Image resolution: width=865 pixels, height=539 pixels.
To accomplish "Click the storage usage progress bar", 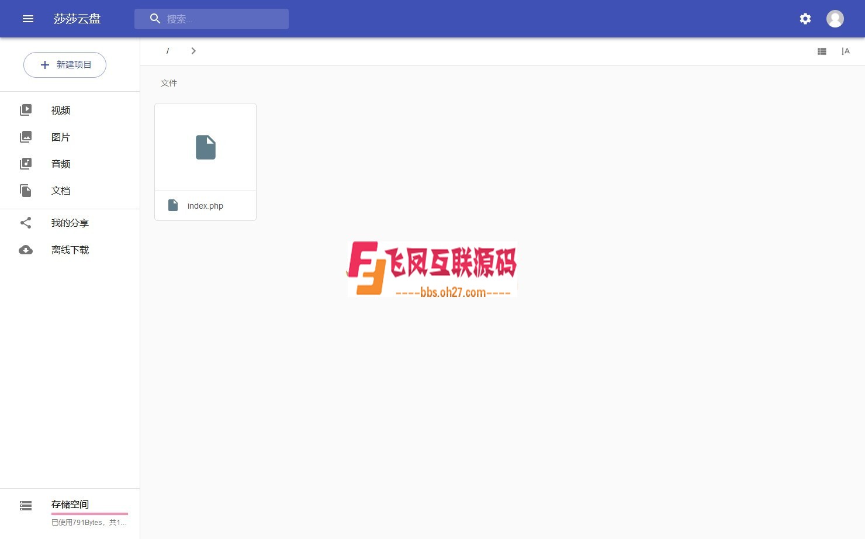I will [x=89, y=514].
